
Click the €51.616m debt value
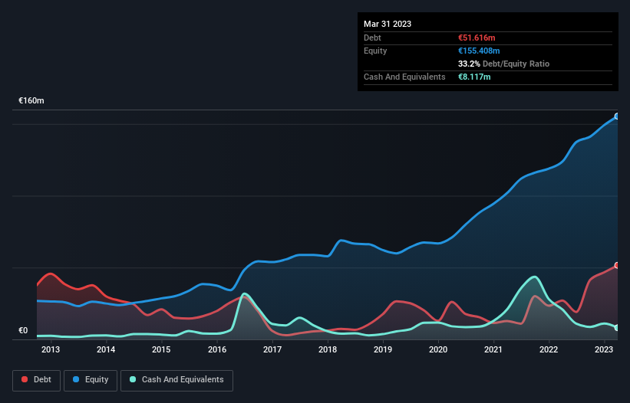tap(477, 38)
